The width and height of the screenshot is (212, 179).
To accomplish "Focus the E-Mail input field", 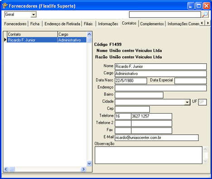I will 157,138.
